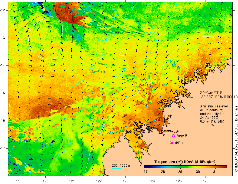Click the longitude axis label '124'

click(152, 181)
